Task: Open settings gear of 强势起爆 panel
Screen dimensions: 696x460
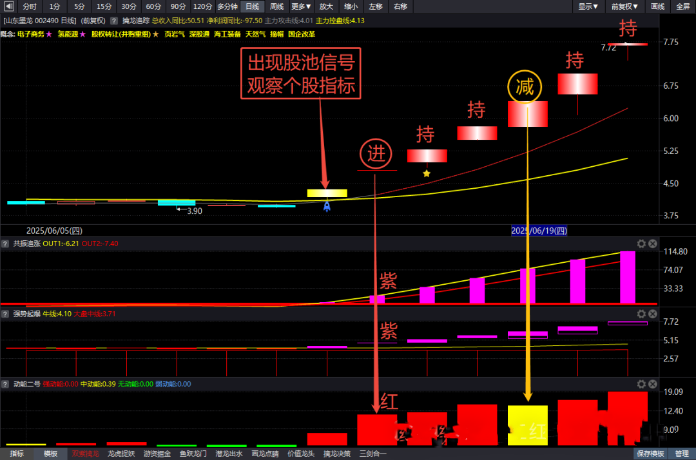Action: 641,314
